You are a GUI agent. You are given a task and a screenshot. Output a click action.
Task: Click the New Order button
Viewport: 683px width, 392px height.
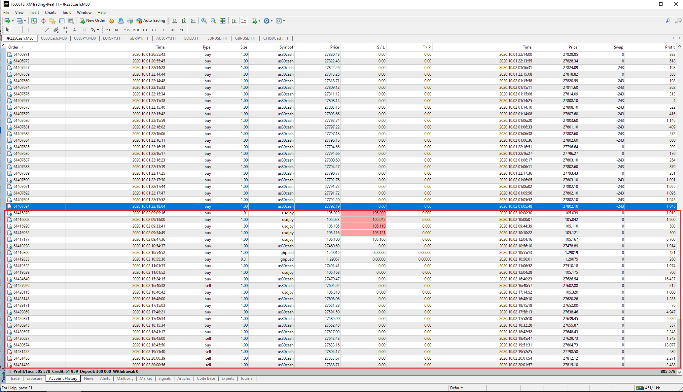pos(92,20)
